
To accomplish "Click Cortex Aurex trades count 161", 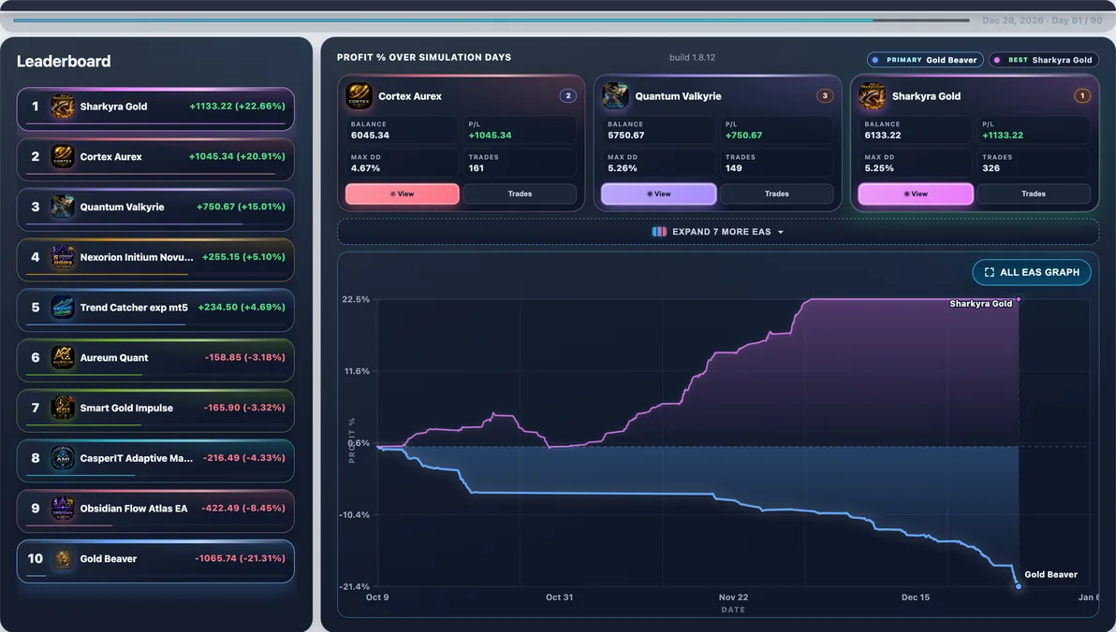I will [477, 168].
